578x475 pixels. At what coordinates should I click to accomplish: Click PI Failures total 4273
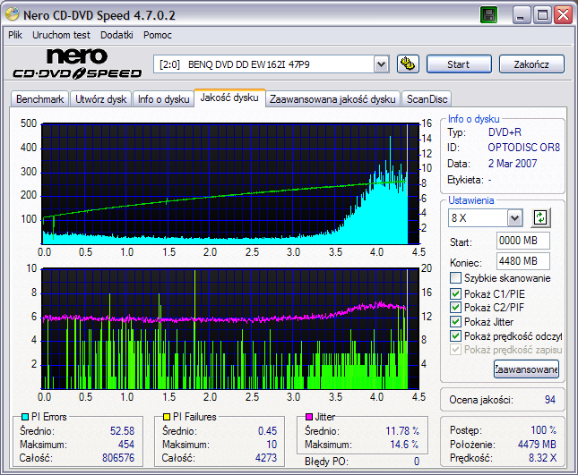point(266,458)
